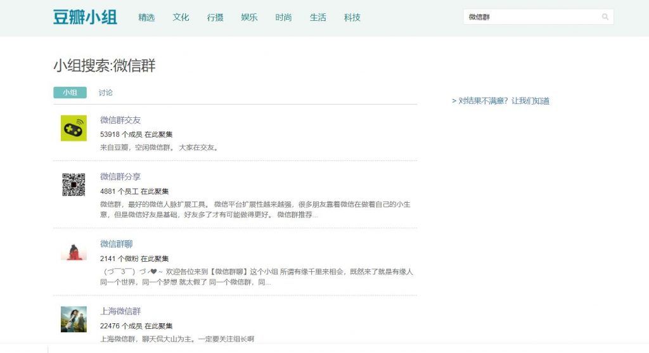Click the 小组搜索:微信群 heading
649x353 pixels.
[105, 65]
